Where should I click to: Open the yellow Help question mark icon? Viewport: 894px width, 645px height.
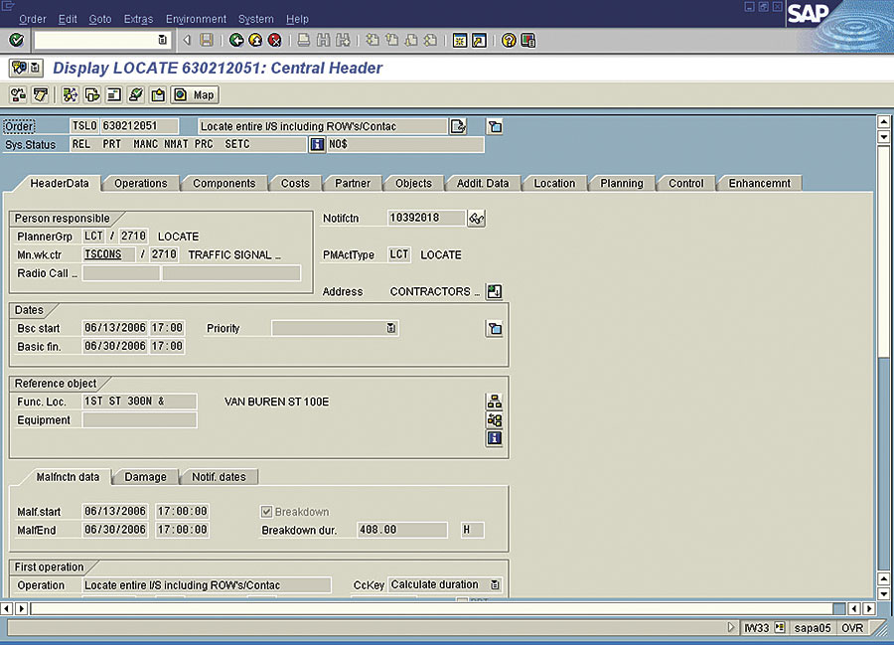pyautogui.click(x=509, y=40)
